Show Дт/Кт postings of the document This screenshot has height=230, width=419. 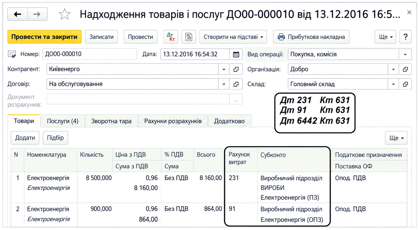tap(171, 37)
